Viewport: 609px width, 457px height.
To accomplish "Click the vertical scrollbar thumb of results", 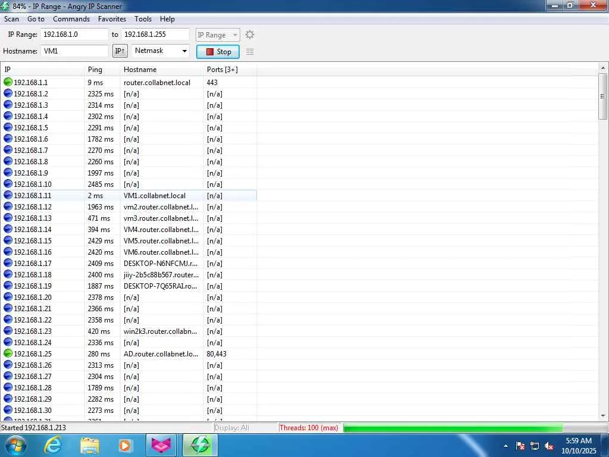I will (602, 96).
